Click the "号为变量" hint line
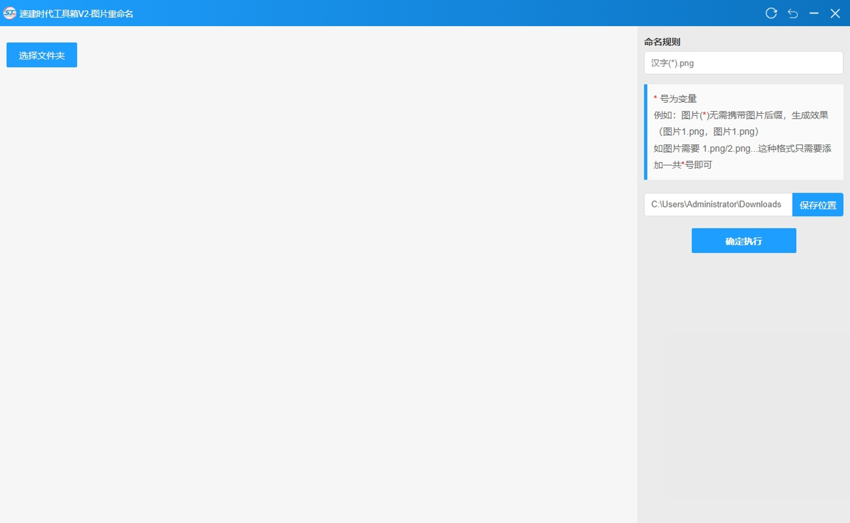 point(678,99)
